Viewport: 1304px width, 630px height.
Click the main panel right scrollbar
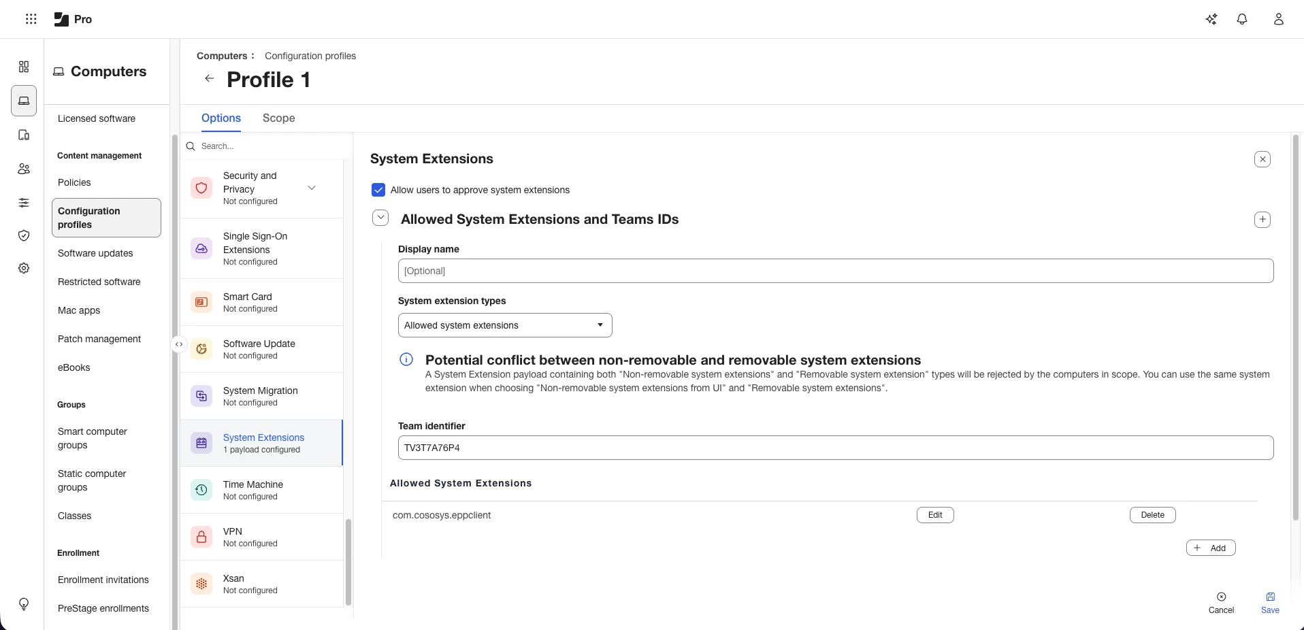1296,328
